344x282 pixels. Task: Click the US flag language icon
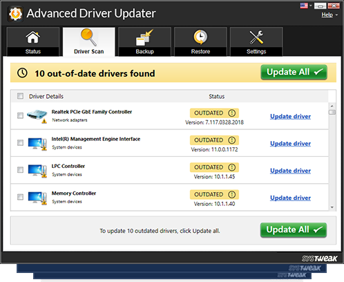tap(304, 6)
